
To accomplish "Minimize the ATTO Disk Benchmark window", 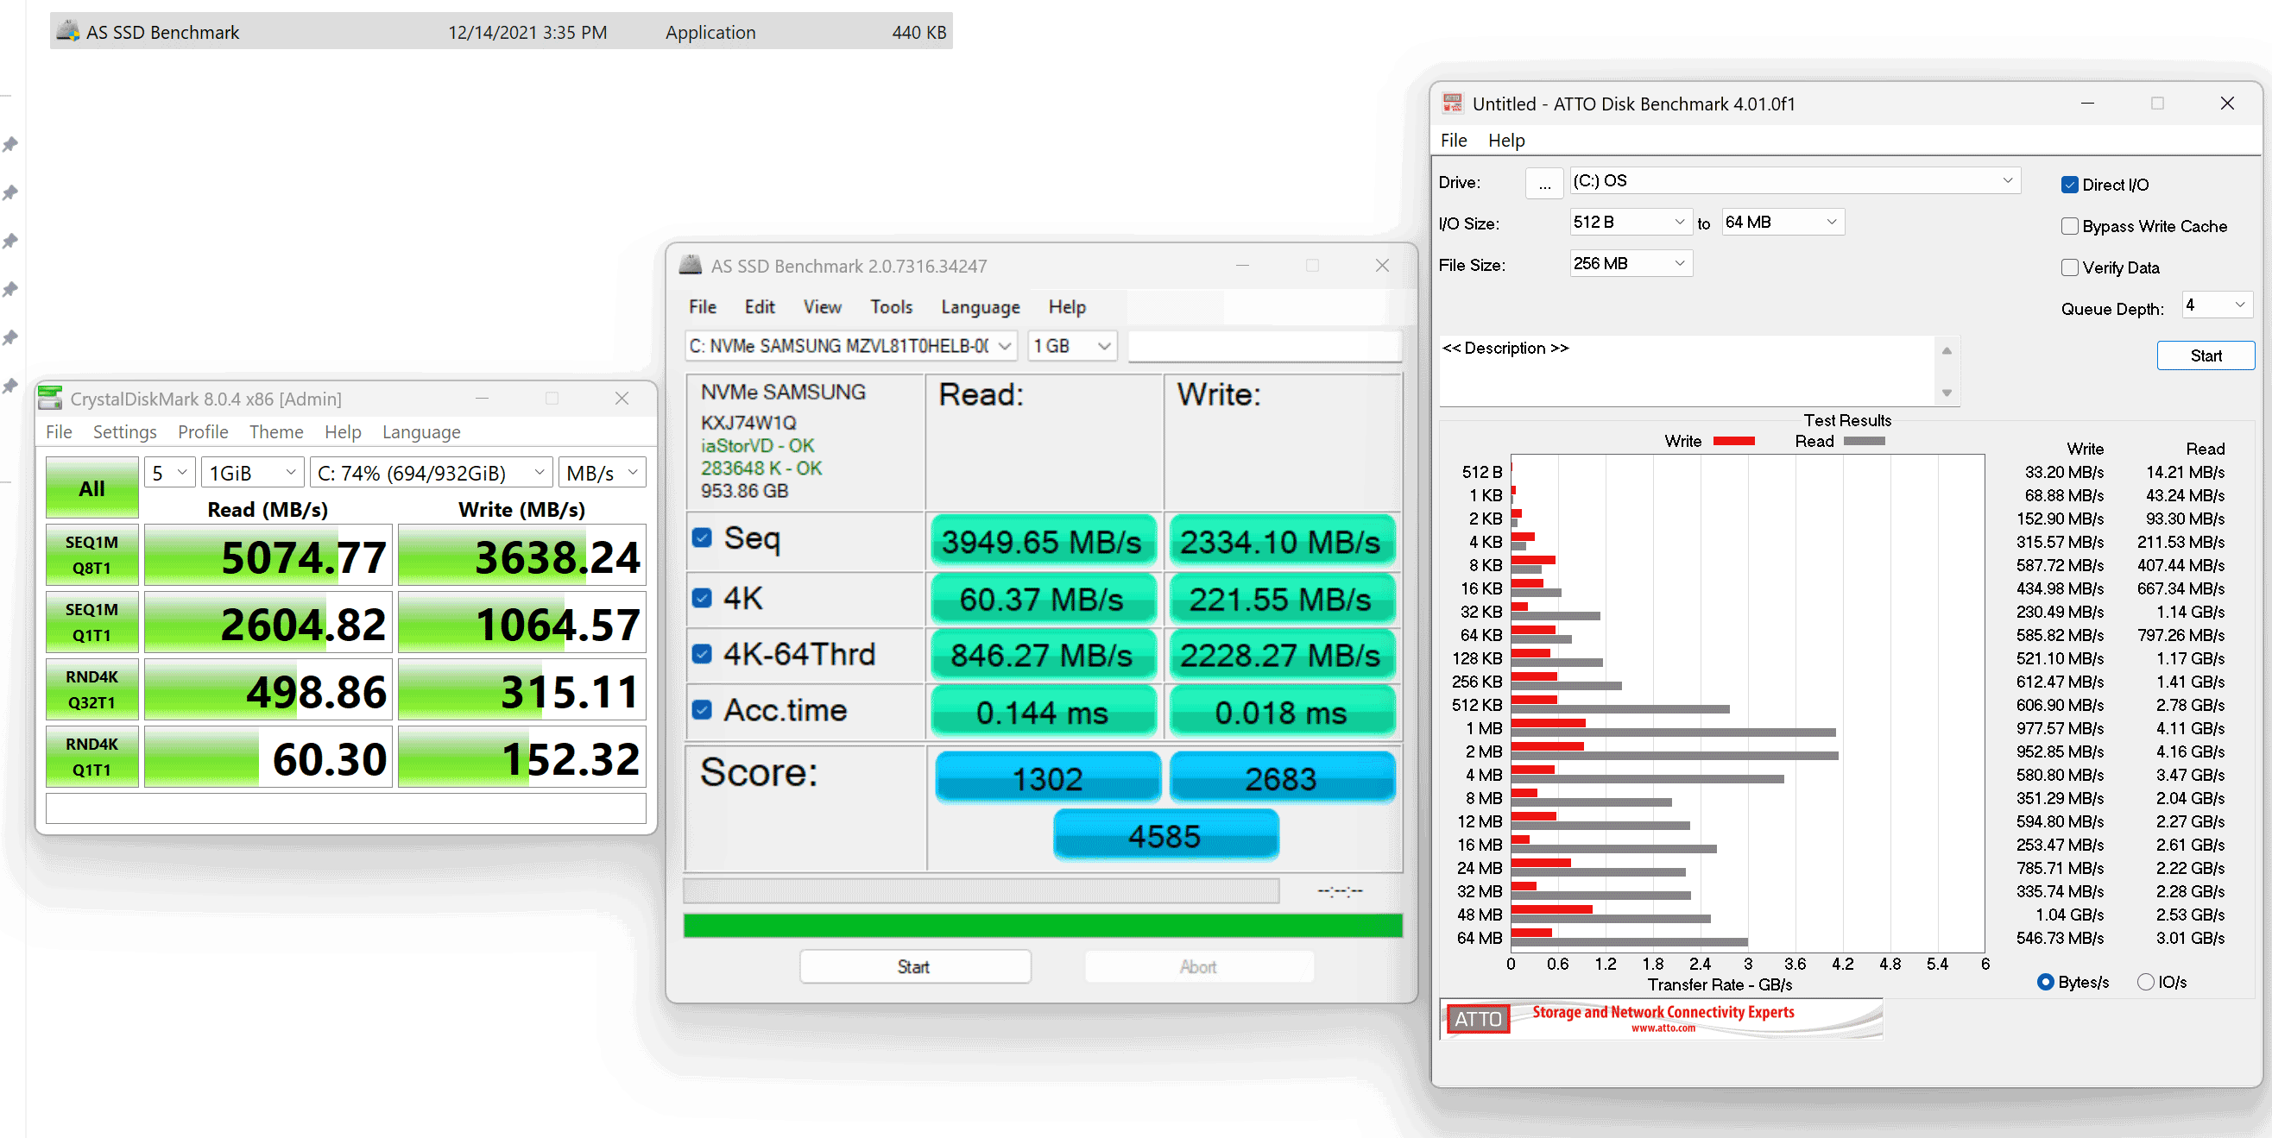I will [2087, 104].
